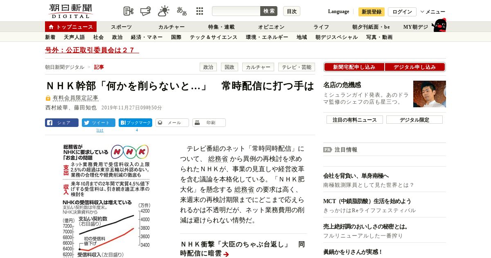Screen dimensions: 491x258
Task: Select 新着 in sub navigation
Action: pyautogui.click(x=50, y=37)
